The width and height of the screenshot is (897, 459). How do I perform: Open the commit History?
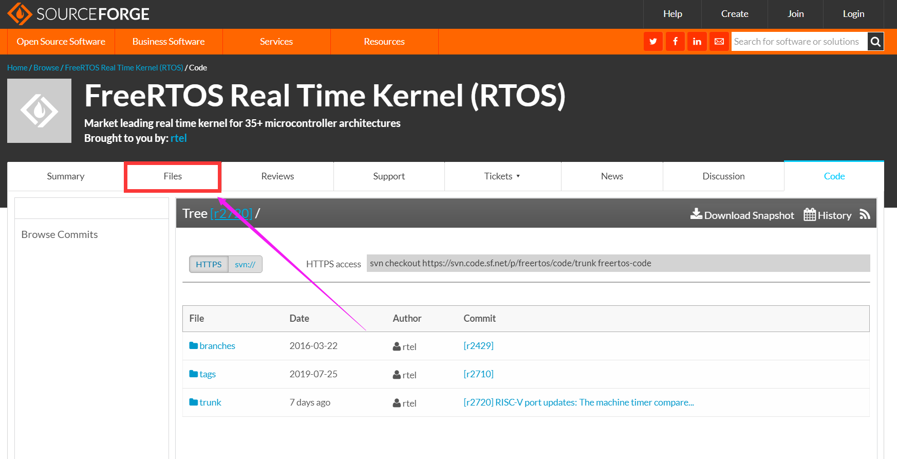[x=828, y=215]
